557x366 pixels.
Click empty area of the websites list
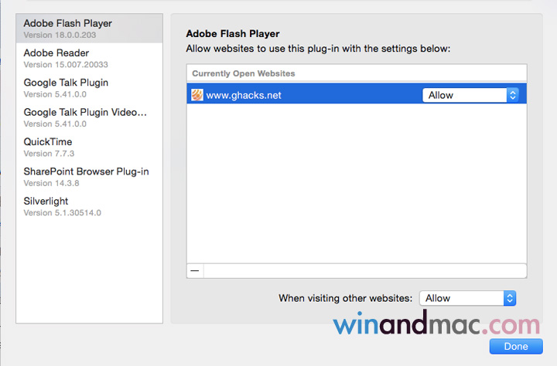coord(356,185)
